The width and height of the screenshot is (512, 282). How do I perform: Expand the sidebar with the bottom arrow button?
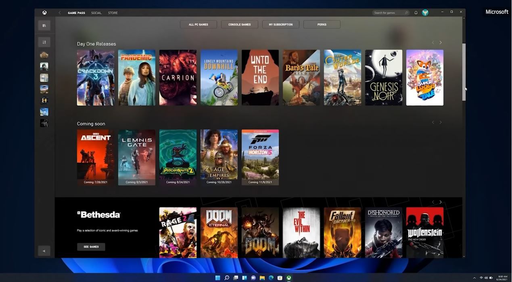coord(44,251)
